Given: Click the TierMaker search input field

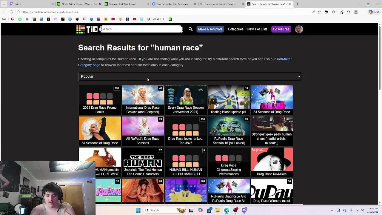Looking at the screenshot, I should 141,29.
